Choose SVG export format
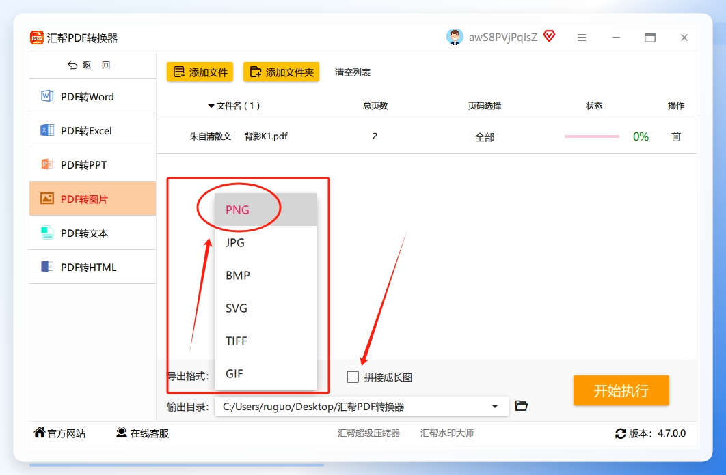This screenshot has height=475, width=726. coord(266,308)
